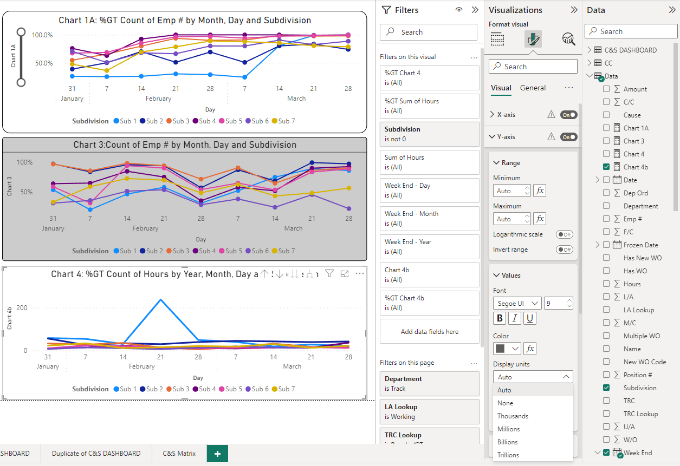Image resolution: width=680 pixels, height=466 pixels.
Task: Activate drill down arrow on Chart 4
Action: click(279, 274)
